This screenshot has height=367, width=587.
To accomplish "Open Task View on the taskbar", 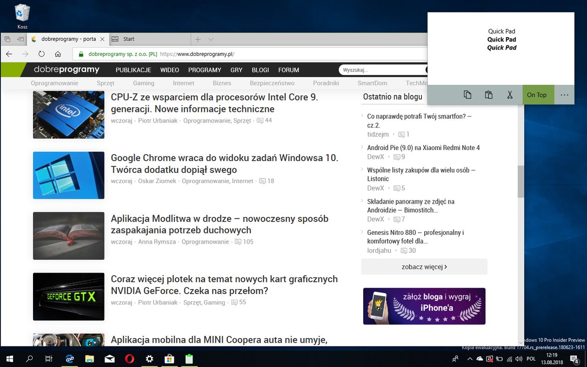I will (49, 359).
